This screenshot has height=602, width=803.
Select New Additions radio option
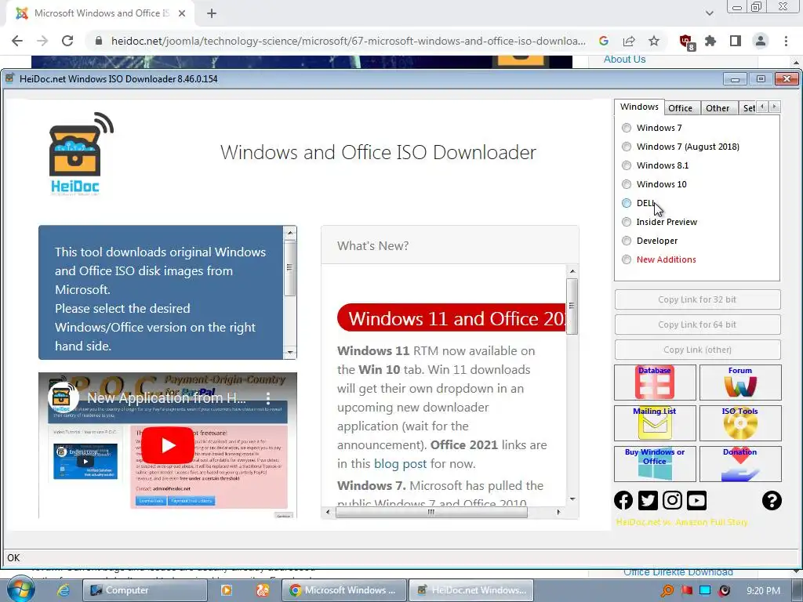pyautogui.click(x=659, y=259)
